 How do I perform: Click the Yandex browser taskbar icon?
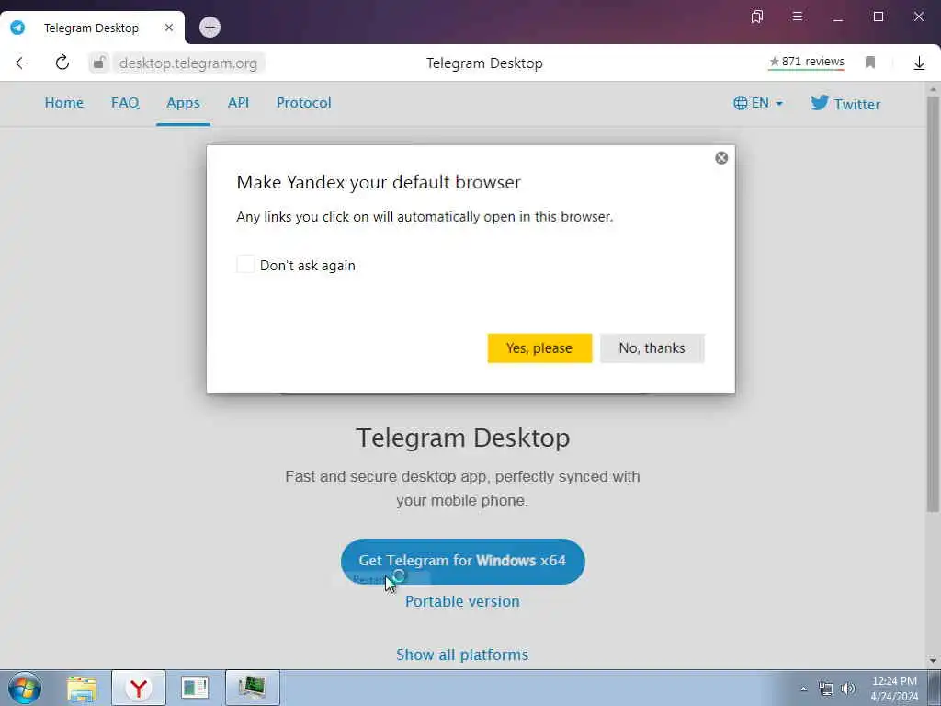pos(139,688)
